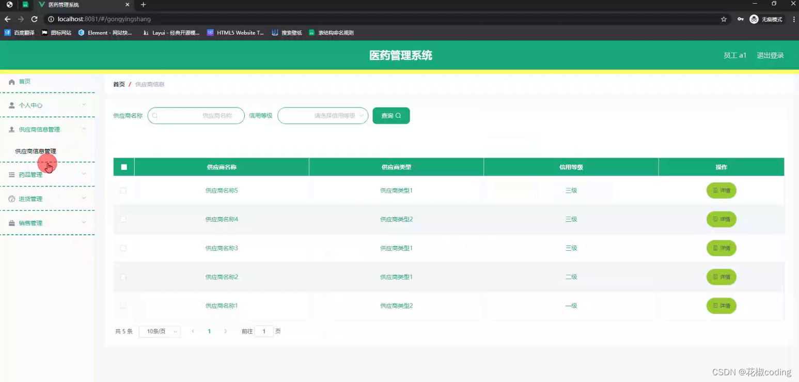Click the 首页 breadcrumb link
Screen dimensions: 799x382
[119, 84]
